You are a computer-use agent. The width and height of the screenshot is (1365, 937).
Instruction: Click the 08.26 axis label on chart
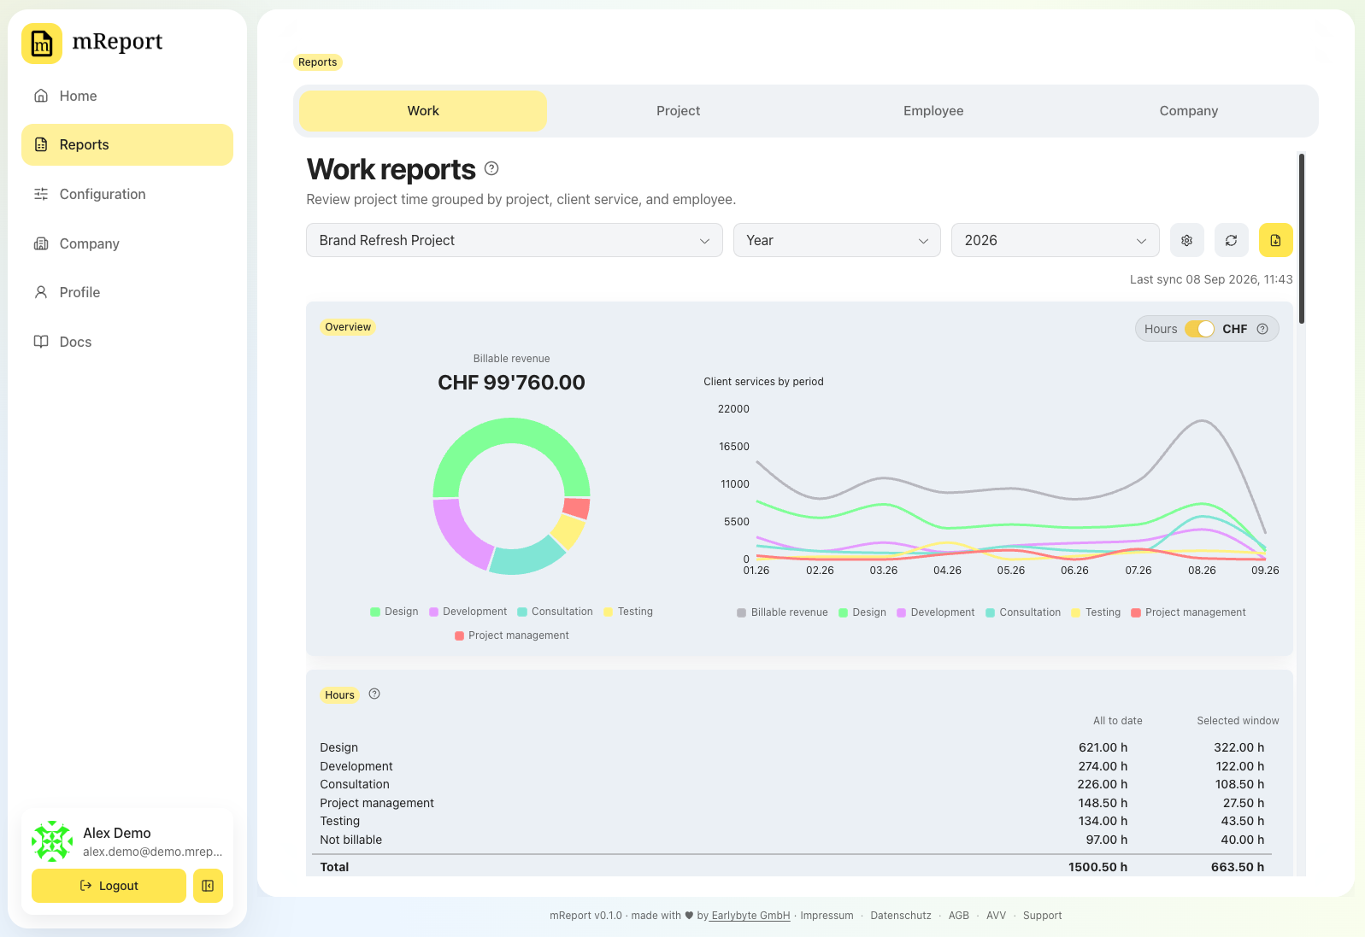tap(1202, 571)
